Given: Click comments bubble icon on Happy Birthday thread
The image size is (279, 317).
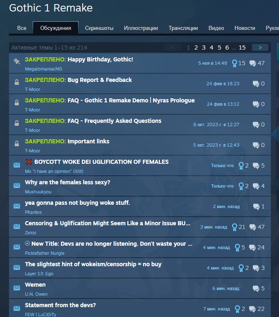Looking at the screenshot, I should (252, 63).
